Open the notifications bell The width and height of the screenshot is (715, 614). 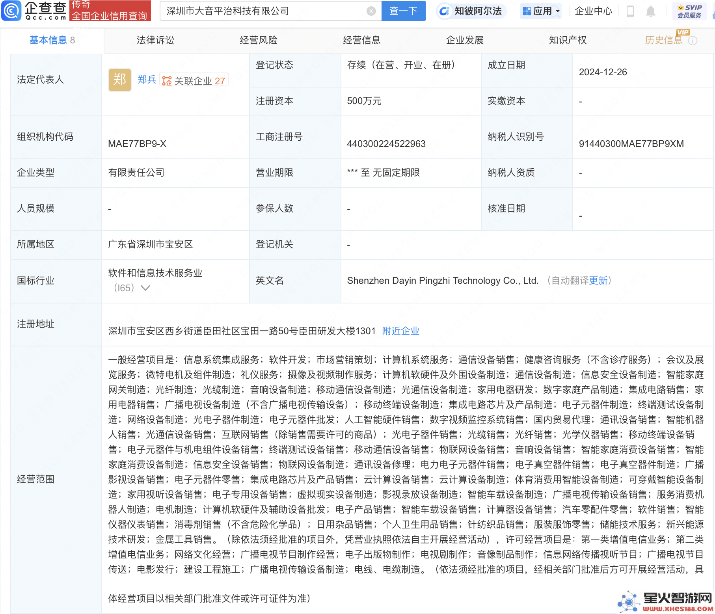click(650, 11)
